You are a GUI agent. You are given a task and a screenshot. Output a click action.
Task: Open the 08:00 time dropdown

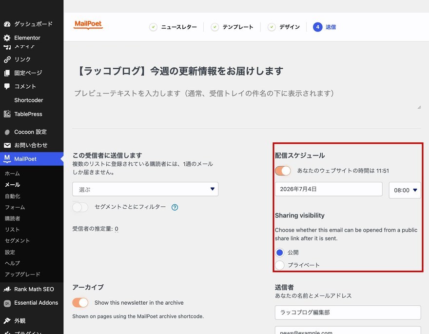pos(405,190)
